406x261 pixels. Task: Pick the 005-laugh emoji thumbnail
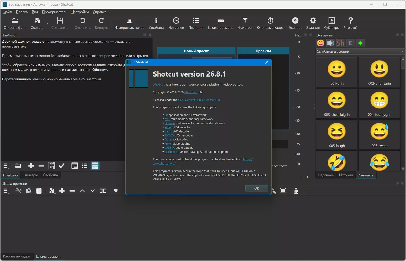[337, 135]
